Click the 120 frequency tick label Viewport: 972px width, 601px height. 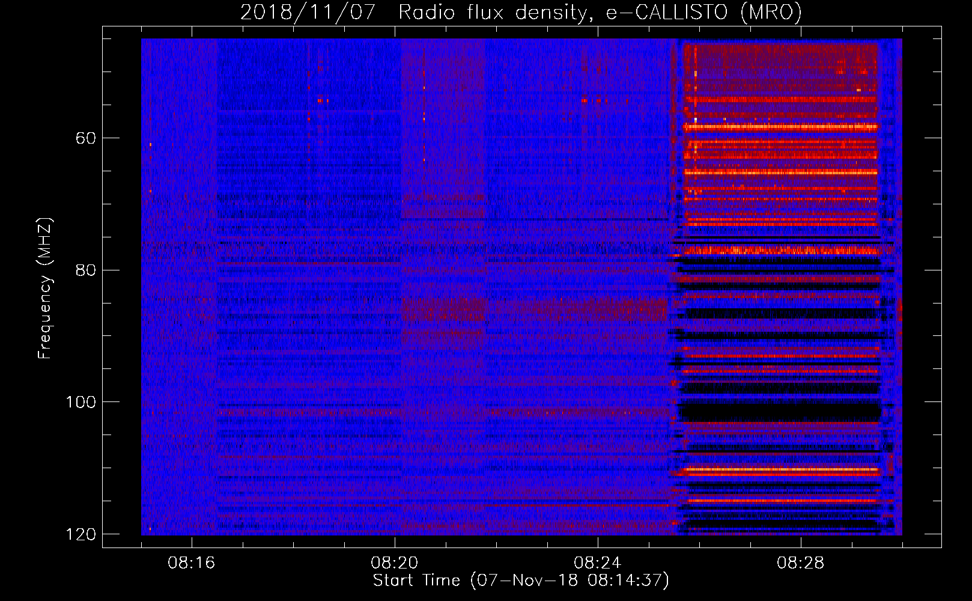[80, 534]
